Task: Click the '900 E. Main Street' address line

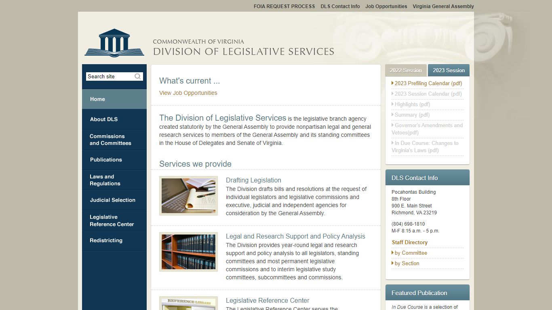Action: pyautogui.click(x=412, y=206)
